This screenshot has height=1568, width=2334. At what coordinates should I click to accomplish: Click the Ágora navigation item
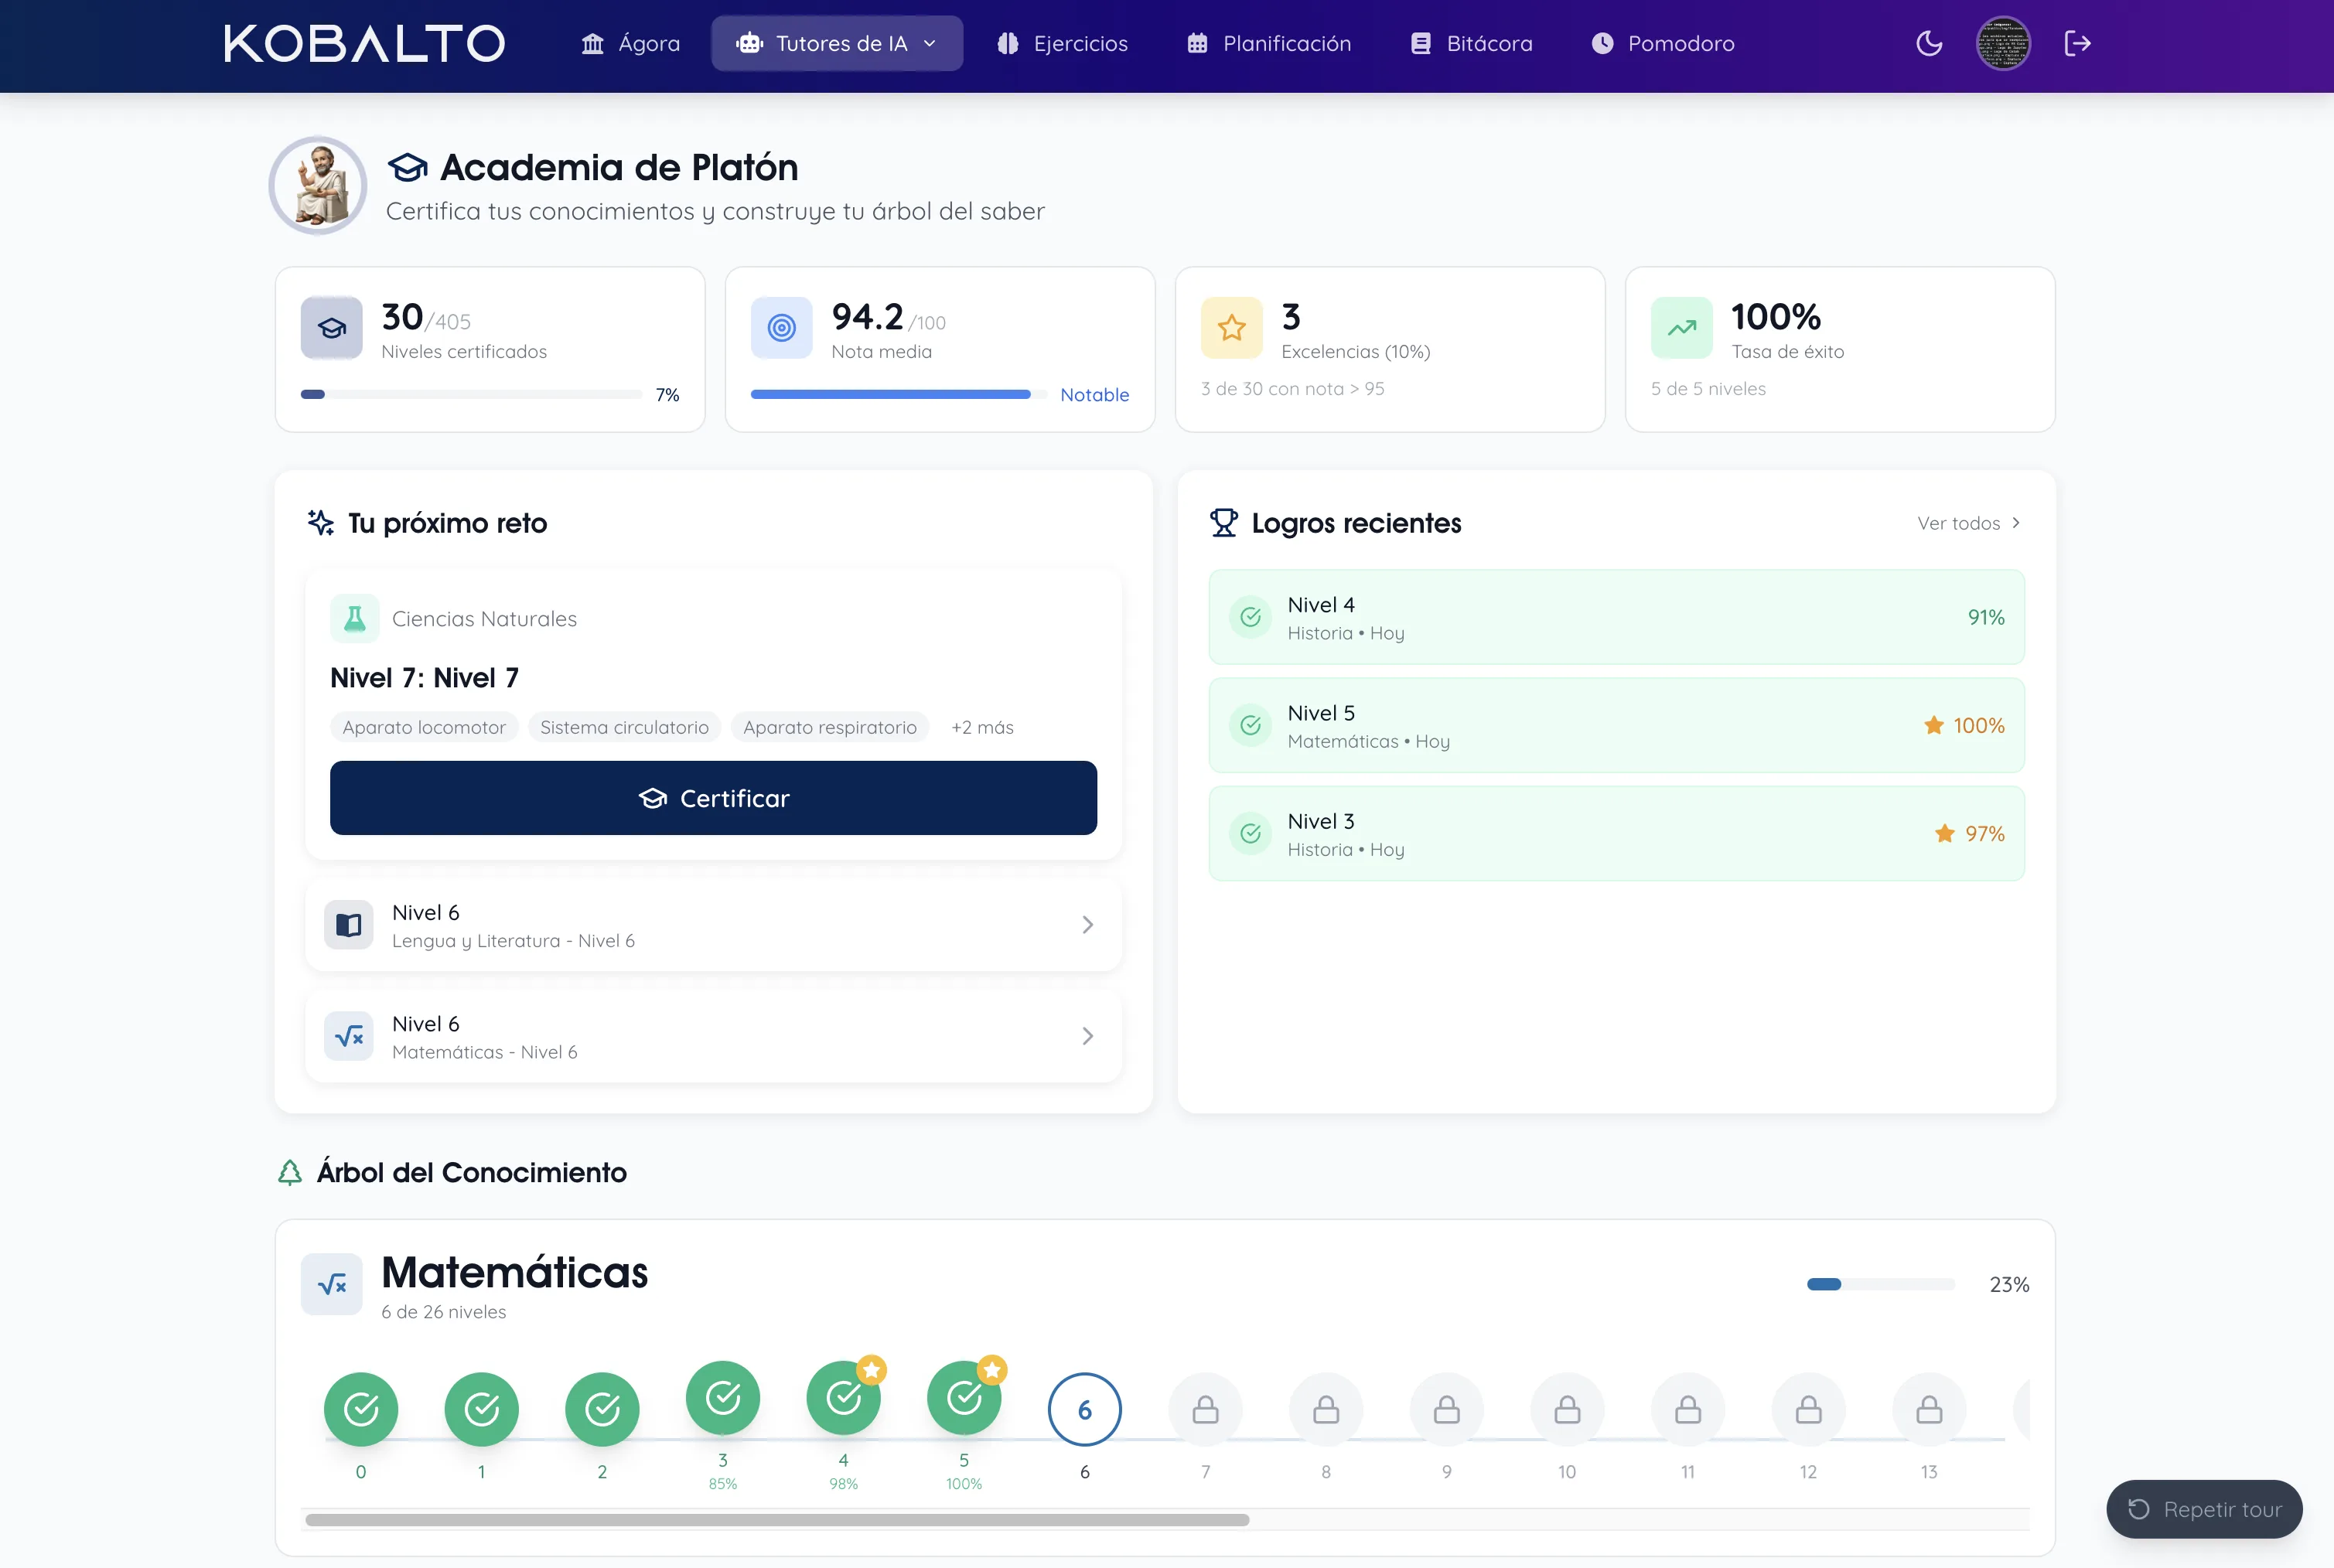coord(630,43)
